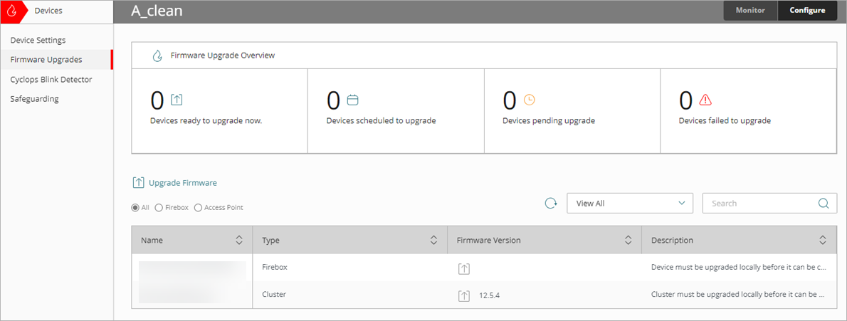The height and width of the screenshot is (321, 847).
Task: Open the View All dropdown
Action: click(x=629, y=204)
